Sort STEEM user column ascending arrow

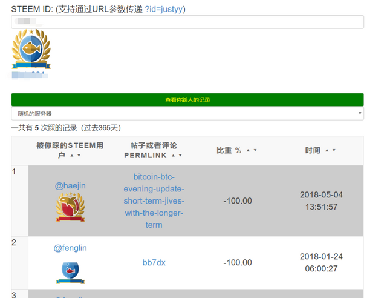pyautogui.click(x=72, y=156)
